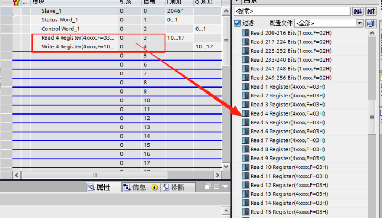
Task: Click the search-down icon beside catalog search
Action: [x=358, y=11]
